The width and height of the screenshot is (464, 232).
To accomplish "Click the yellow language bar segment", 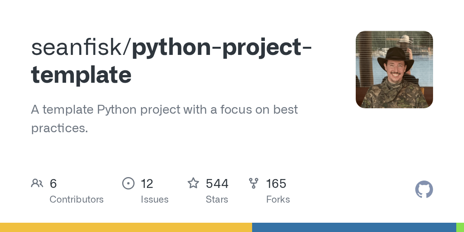I will [126, 227].
